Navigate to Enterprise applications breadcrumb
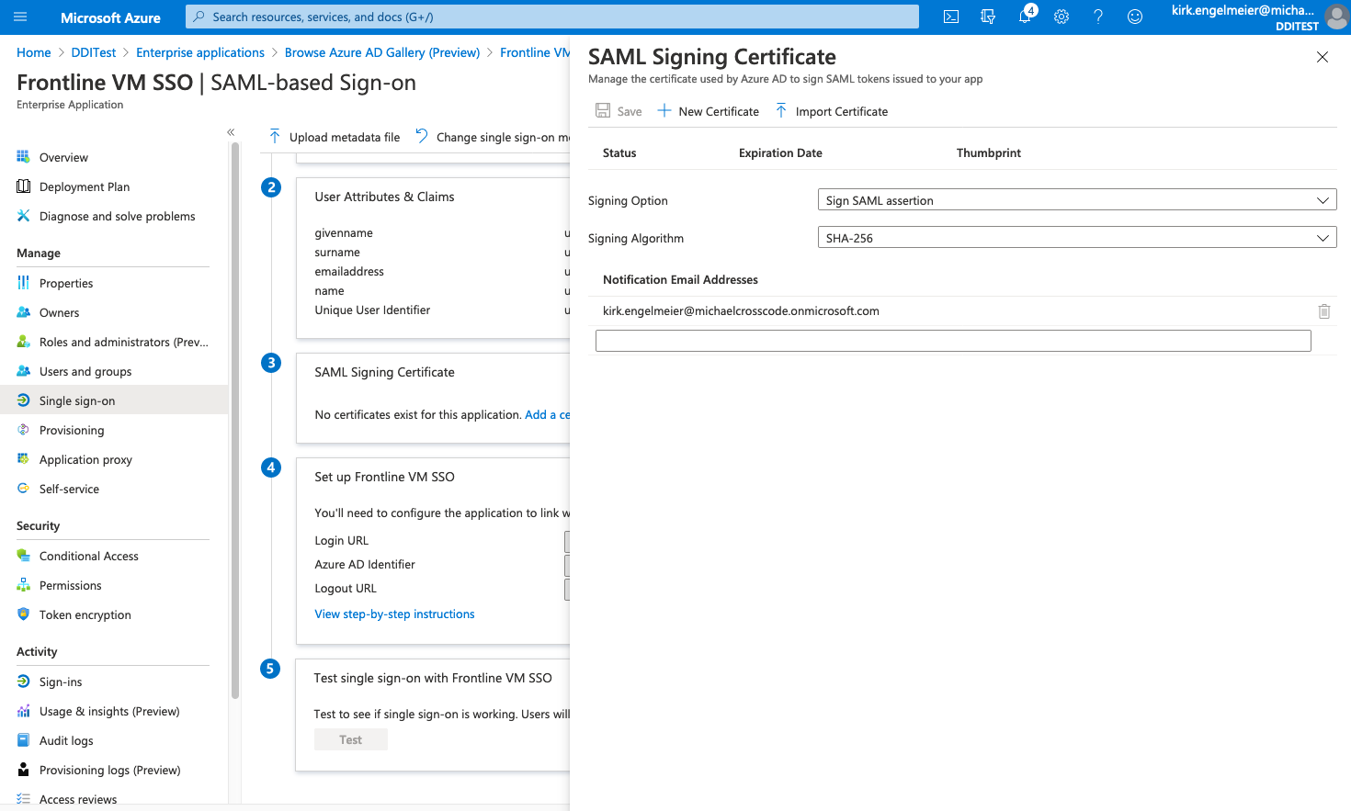1351x811 pixels. click(200, 52)
